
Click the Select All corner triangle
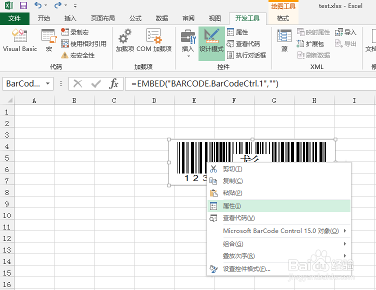(x=10, y=100)
